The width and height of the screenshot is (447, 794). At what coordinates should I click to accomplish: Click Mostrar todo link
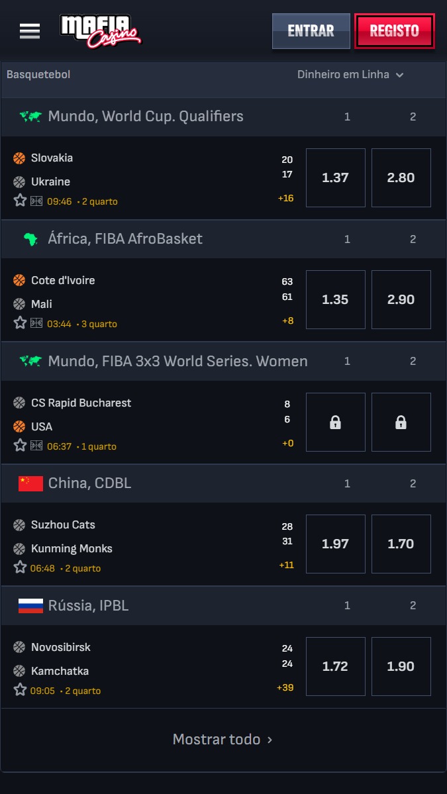(223, 739)
